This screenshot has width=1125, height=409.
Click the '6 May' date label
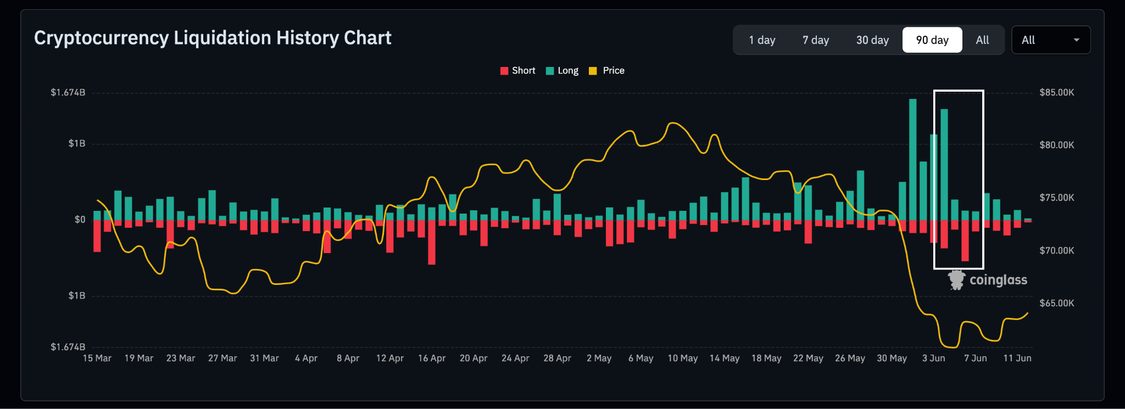pyautogui.click(x=641, y=358)
